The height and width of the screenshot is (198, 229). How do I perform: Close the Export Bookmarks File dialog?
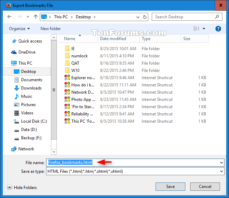221,5
